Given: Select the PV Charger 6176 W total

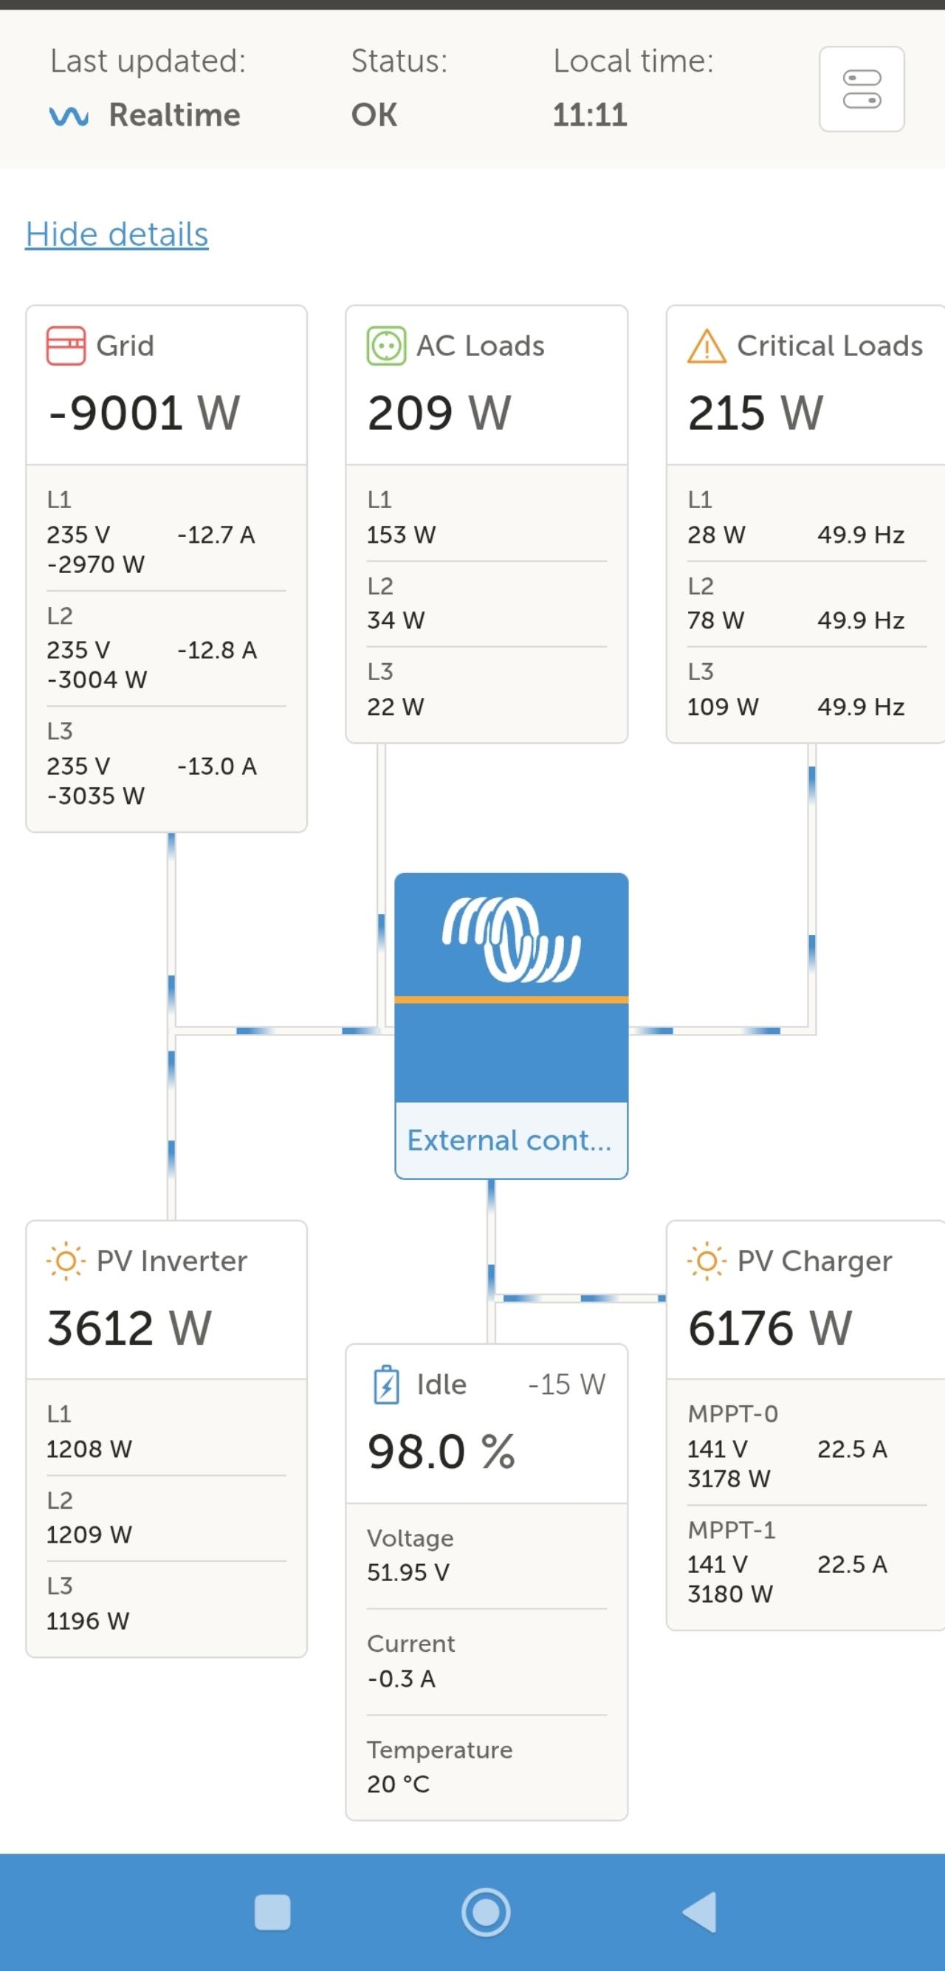Looking at the screenshot, I should pyautogui.click(x=770, y=1328).
